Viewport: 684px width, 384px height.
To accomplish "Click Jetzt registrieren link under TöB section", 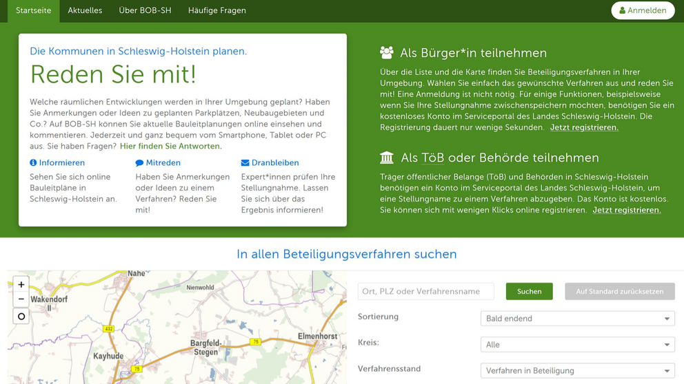I will tap(626, 211).
